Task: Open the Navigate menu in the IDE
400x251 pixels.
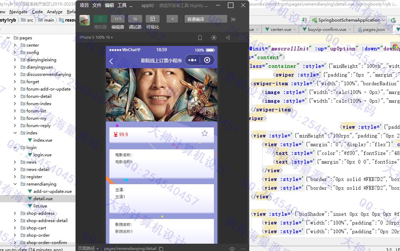Action: pos(18,12)
